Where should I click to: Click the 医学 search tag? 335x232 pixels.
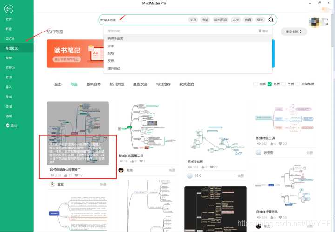tap(260, 19)
